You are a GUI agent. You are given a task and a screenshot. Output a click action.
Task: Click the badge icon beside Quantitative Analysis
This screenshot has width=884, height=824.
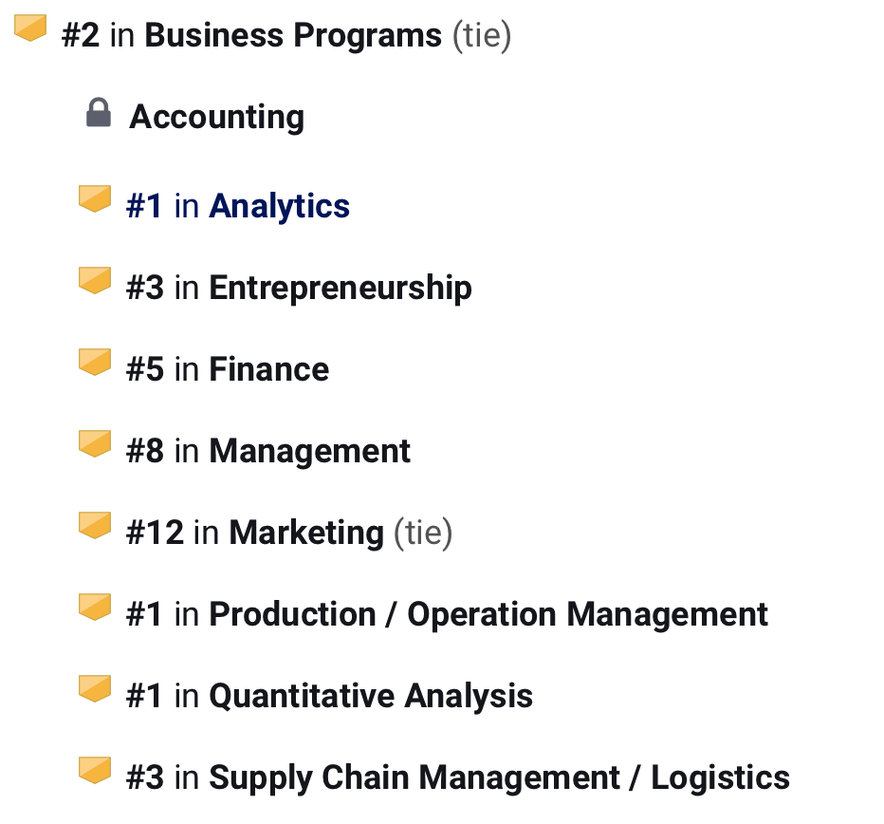coord(95,688)
